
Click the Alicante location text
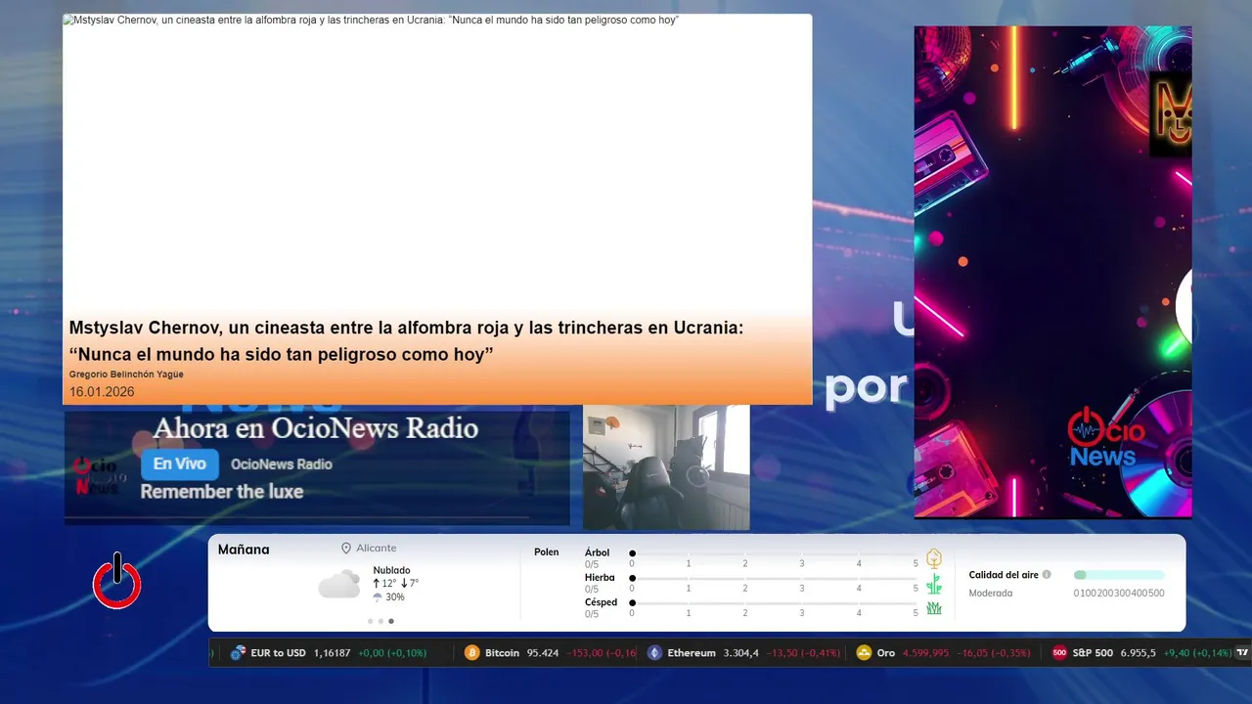tap(377, 549)
